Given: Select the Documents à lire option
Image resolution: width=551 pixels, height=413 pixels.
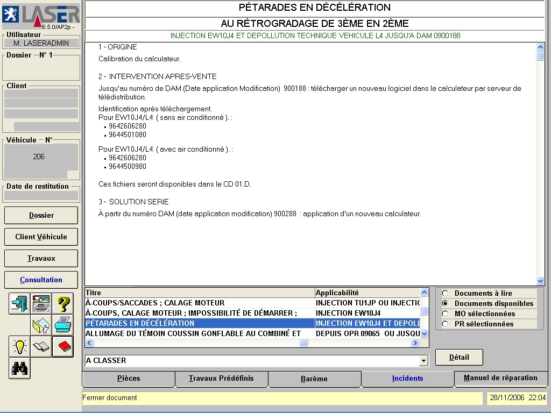Looking at the screenshot, I should pos(445,293).
